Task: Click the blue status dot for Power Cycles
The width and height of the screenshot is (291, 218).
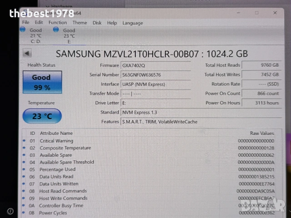Action: (x=23, y=213)
